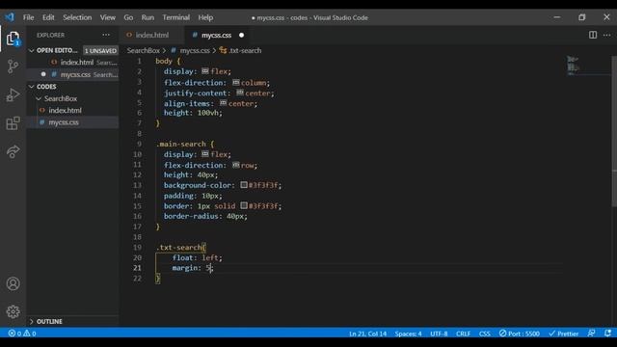The width and height of the screenshot is (617, 347).
Task: Click the flex icon on line 10
Action: 205,154
